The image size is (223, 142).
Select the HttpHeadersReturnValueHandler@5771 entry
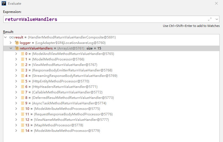pyautogui.click(x=65, y=87)
